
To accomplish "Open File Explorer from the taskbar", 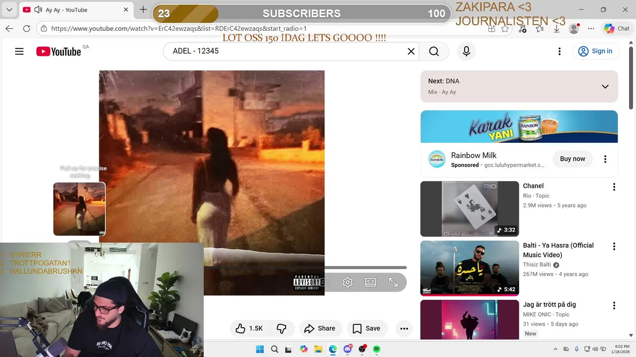I will 318,349.
